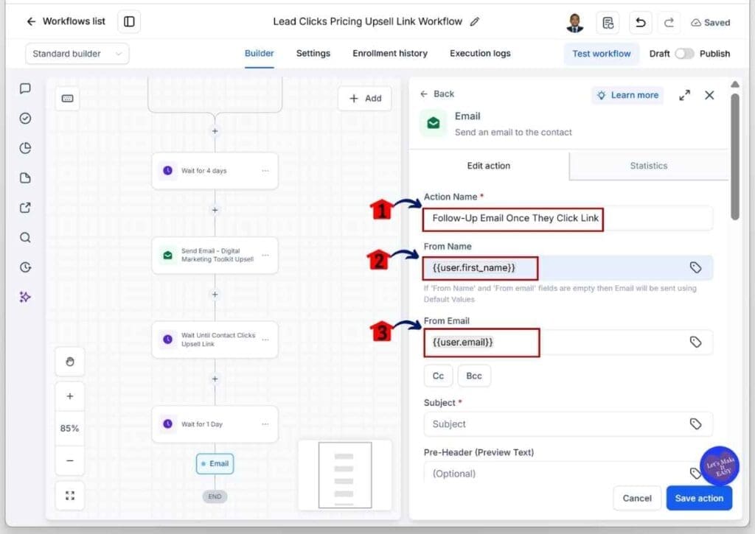Click the Saved cloud status

(710, 23)
